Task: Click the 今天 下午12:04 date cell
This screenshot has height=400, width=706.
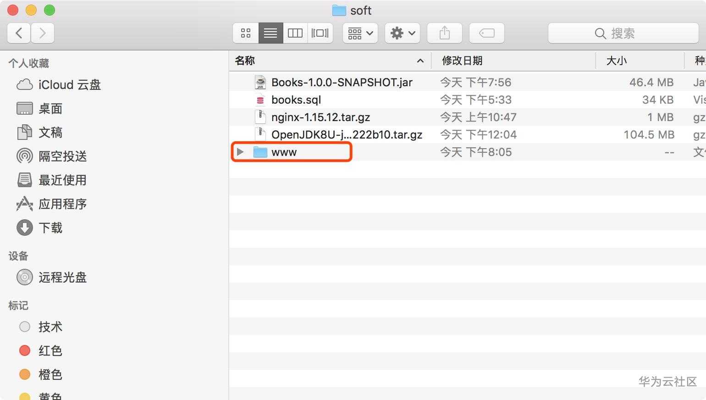Action: 478,134
